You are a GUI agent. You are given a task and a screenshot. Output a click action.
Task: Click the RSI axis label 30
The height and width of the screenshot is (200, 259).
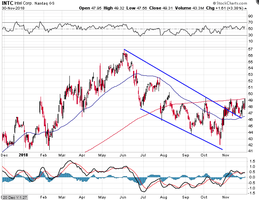click(250, 35)
